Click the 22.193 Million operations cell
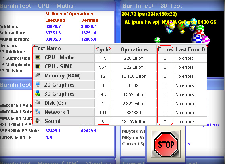225x164 pixels. pos(134,122)
